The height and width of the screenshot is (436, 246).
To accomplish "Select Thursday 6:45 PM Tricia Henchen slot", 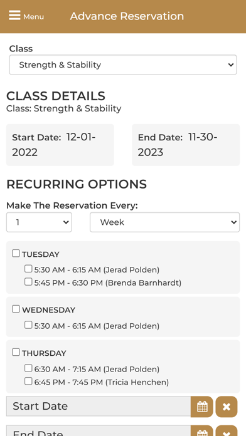I will (x=28, y=381).
